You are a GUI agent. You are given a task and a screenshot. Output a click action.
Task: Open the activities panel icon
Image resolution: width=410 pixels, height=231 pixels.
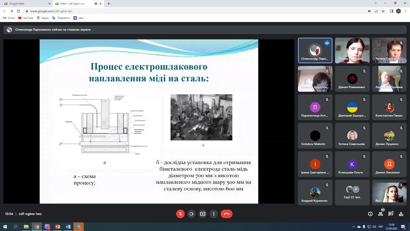(x=401, y=214)
